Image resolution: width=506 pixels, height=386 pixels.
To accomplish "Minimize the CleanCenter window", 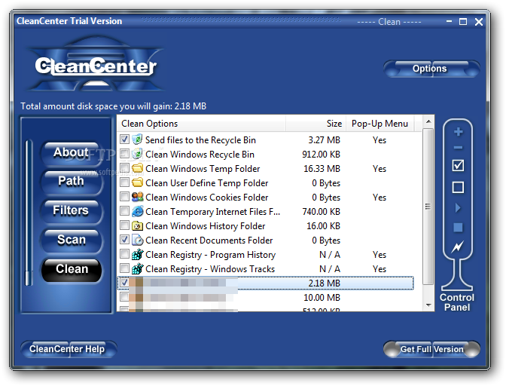I will tap(450, 22).
